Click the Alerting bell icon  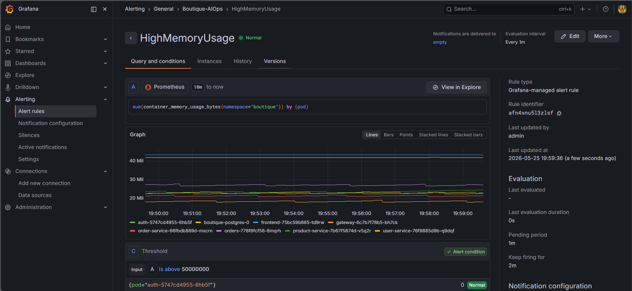(8, 99)
